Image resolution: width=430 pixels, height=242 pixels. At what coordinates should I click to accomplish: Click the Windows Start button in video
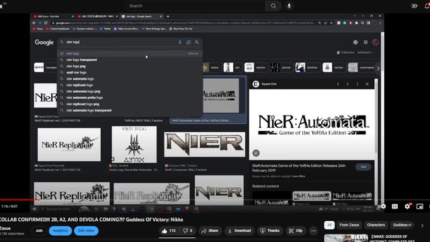coord(34,209)
